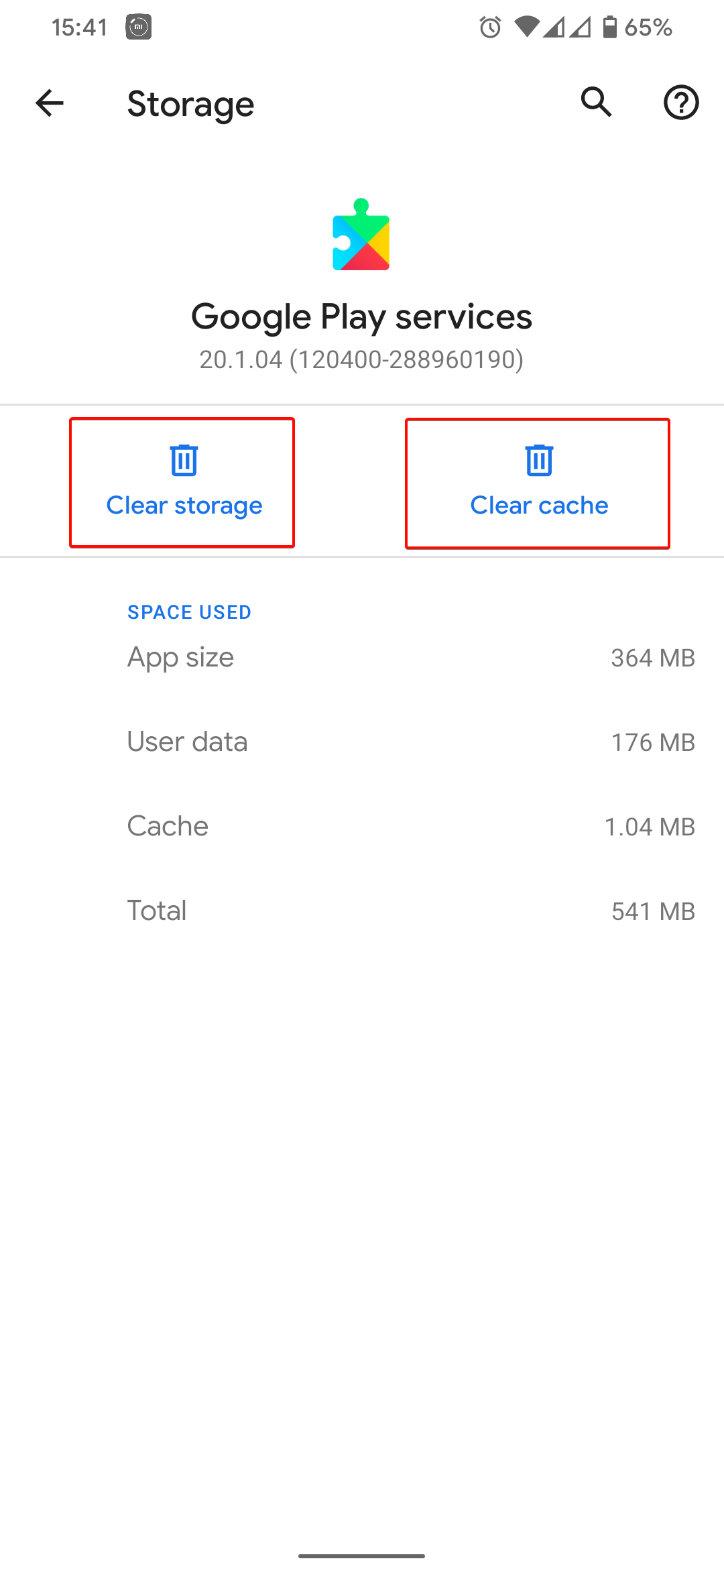The image size is (724, 1569).
Task: Select the App size row
Action: (x=410, y=658)
